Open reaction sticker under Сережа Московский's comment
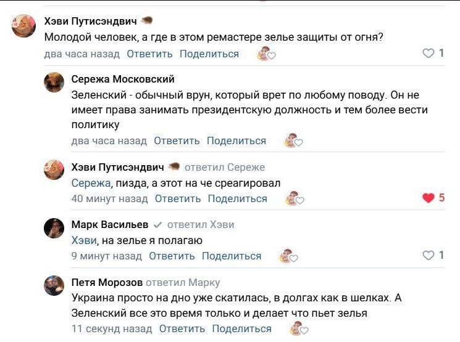 [x=293, y=141]
